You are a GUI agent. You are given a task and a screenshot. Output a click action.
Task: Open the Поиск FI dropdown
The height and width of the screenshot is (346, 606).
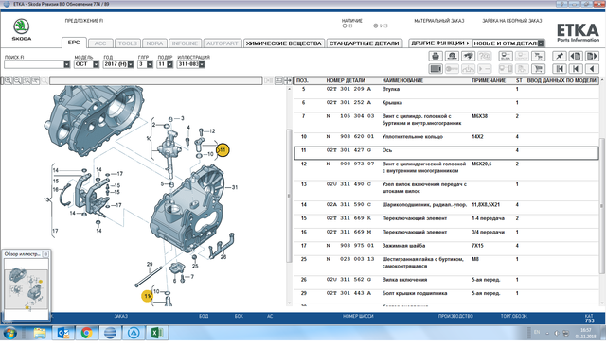click(x=66, y=64)
